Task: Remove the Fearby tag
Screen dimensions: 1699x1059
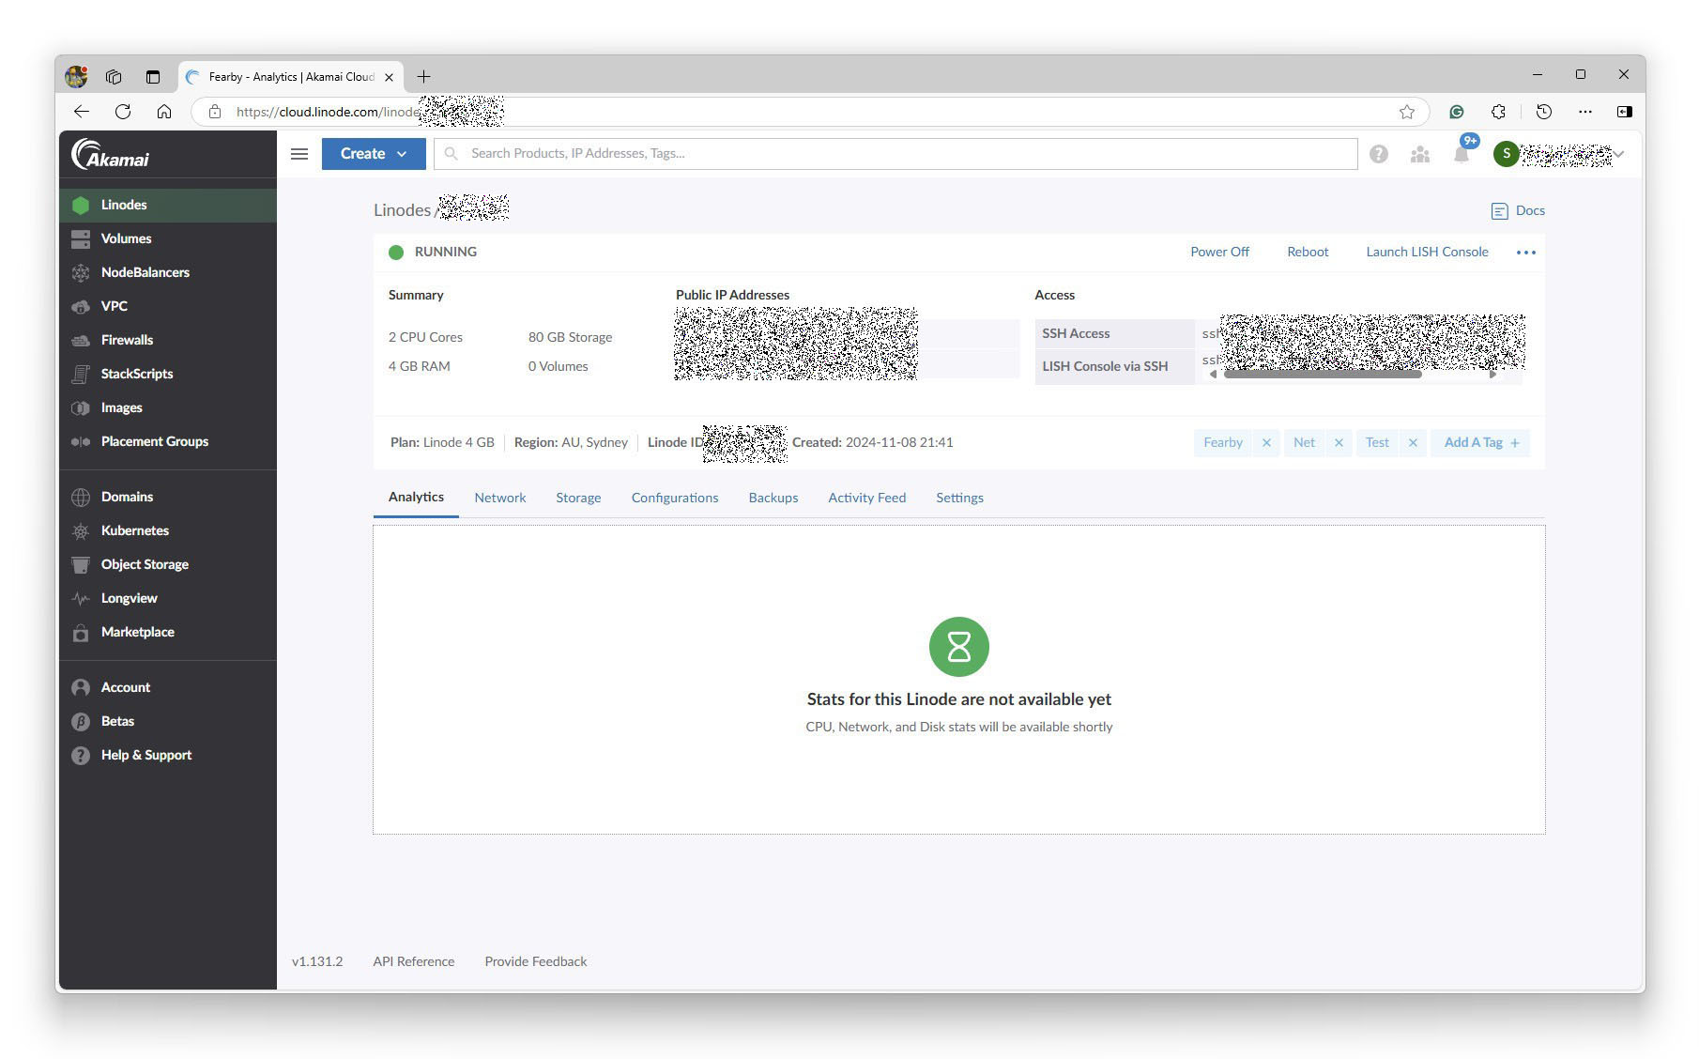Action: [x=1266, y=443]
